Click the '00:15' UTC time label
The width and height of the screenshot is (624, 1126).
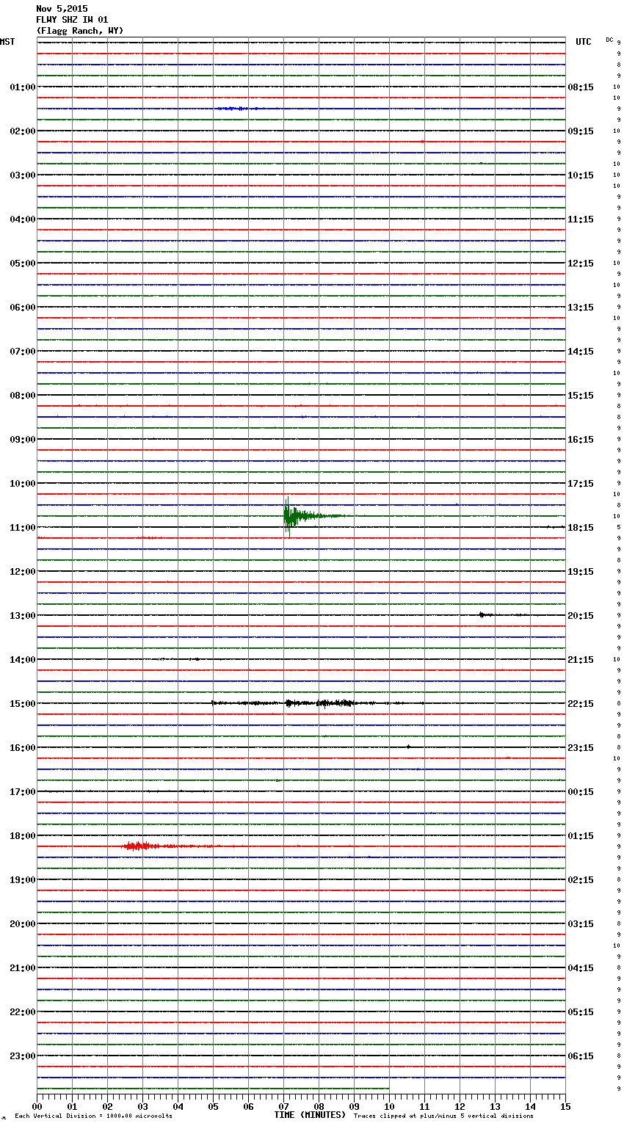coord(581,792)
